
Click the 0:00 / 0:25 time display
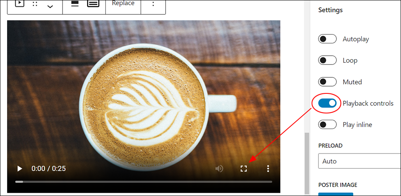click(49, 168)
